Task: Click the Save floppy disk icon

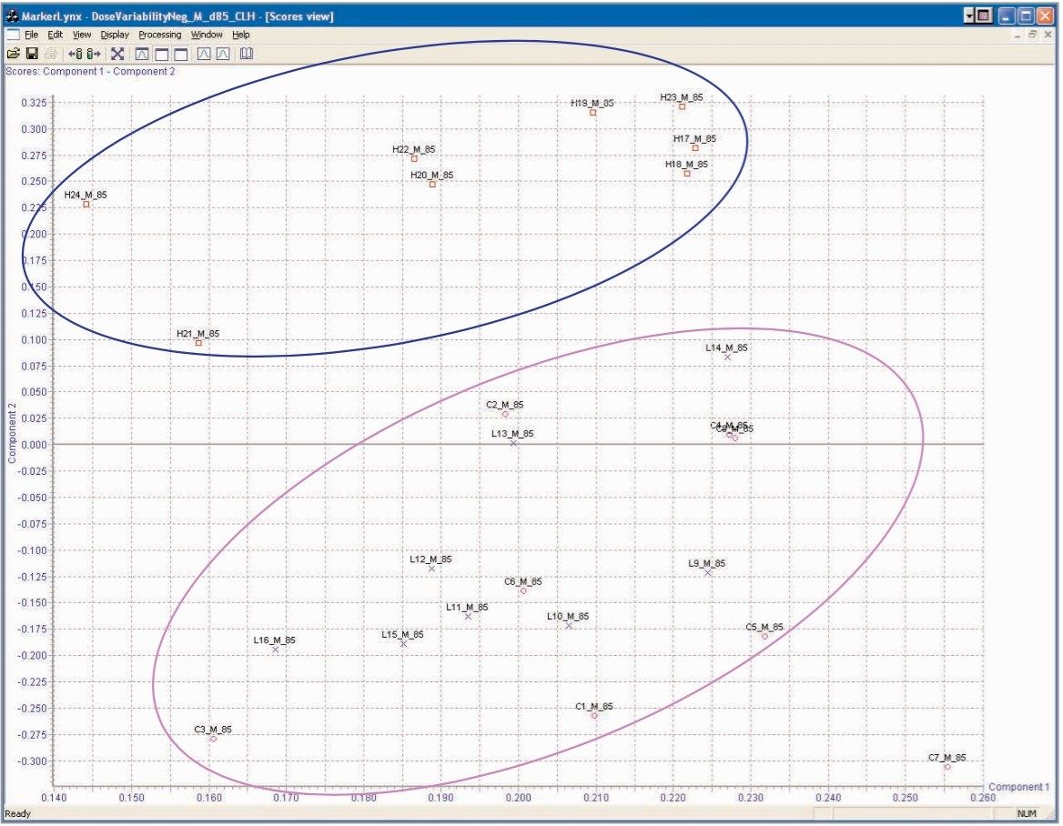Action: point(32,54)
